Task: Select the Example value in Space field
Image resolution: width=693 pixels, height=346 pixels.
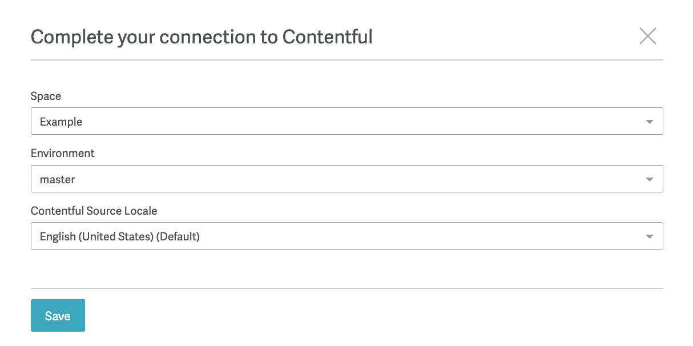Action: click(61, 121)
